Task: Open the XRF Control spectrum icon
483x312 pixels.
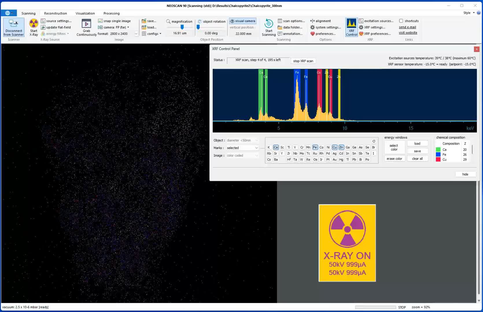Action: [x=351, y=24]
